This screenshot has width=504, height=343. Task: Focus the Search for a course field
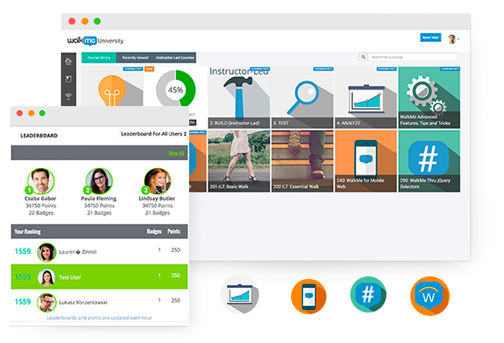pos(413,57)
